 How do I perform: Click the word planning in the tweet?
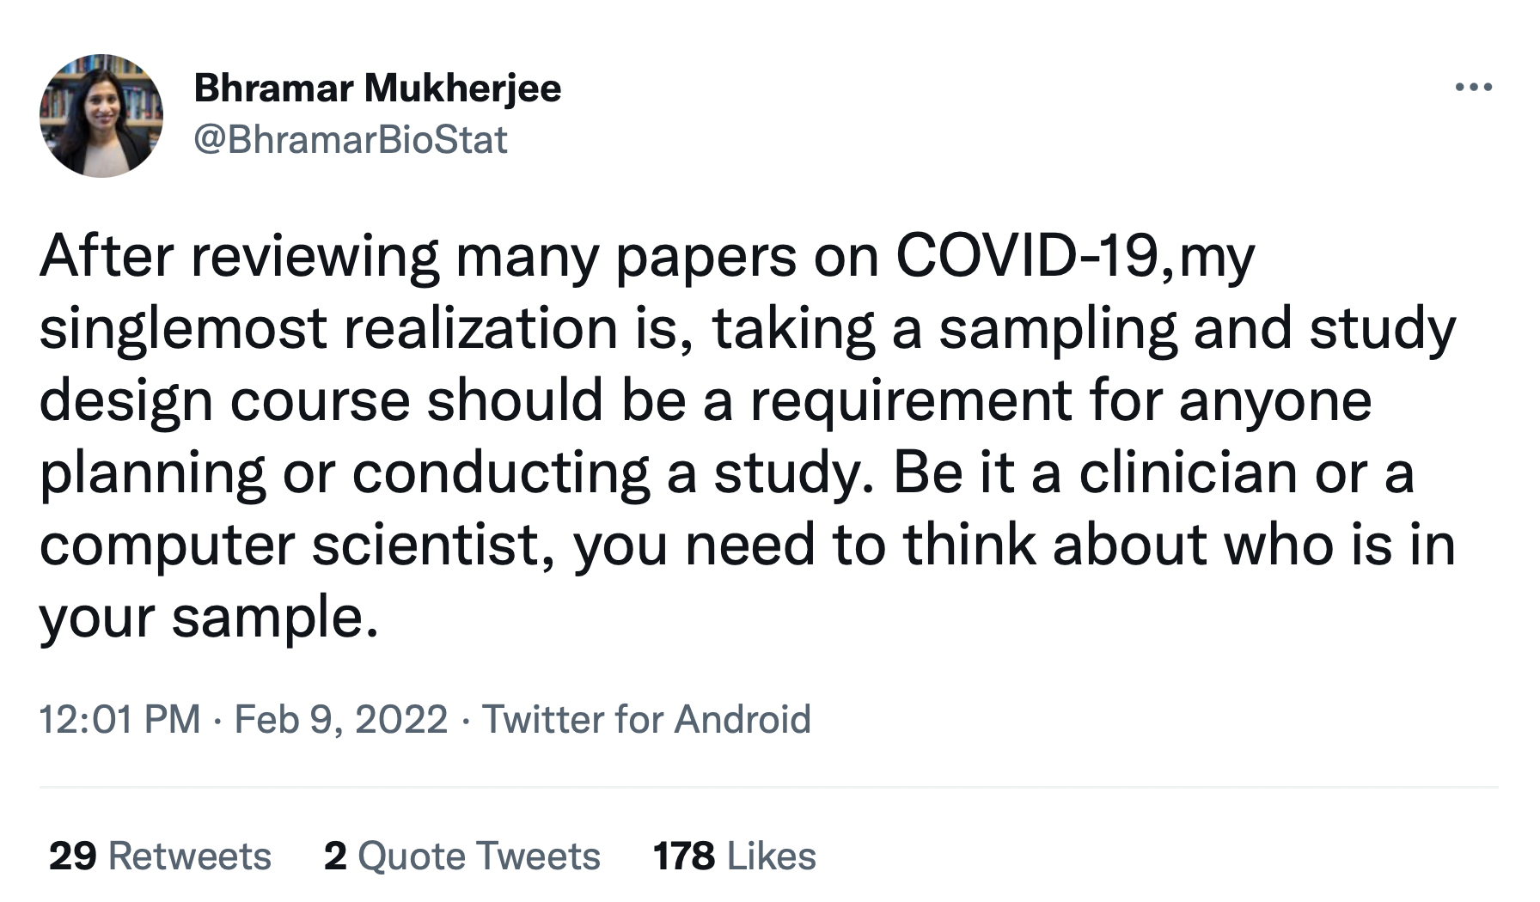click(153, 472)
